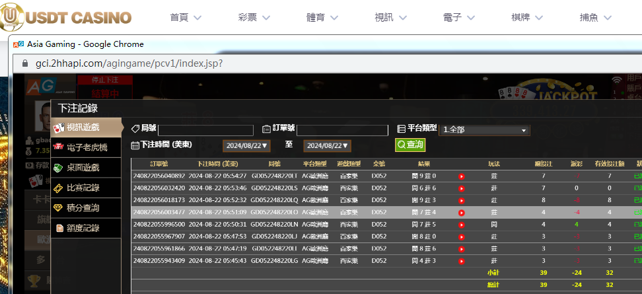
Task: Open the 電子 menu in top navigation
Action: pos(460,17)
